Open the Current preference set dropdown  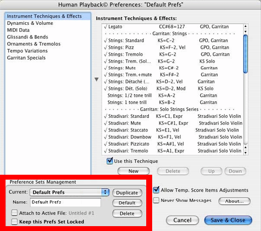pos(69,192)
